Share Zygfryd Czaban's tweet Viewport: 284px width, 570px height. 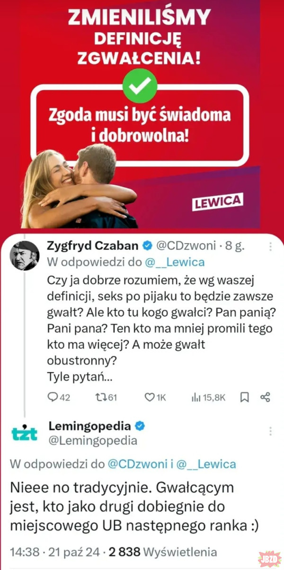pyautogui.click(x=265, y=398)
